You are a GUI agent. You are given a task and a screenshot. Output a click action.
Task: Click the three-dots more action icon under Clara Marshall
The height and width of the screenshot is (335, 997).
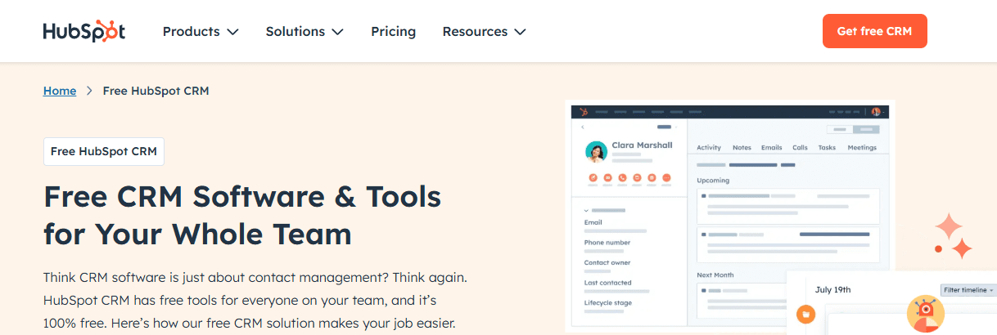click(x=667, y=177)
